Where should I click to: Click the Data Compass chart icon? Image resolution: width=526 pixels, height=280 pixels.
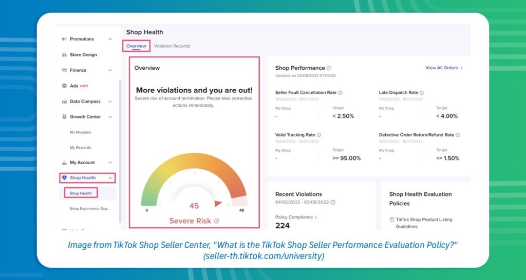tap(64, 102)
